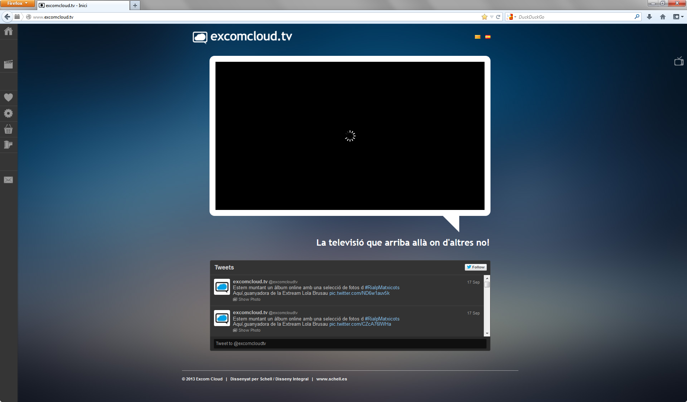Open the film roll icon in sidebar
The height and width of the screenshot is (402, 687).
[x=8, y=145]
